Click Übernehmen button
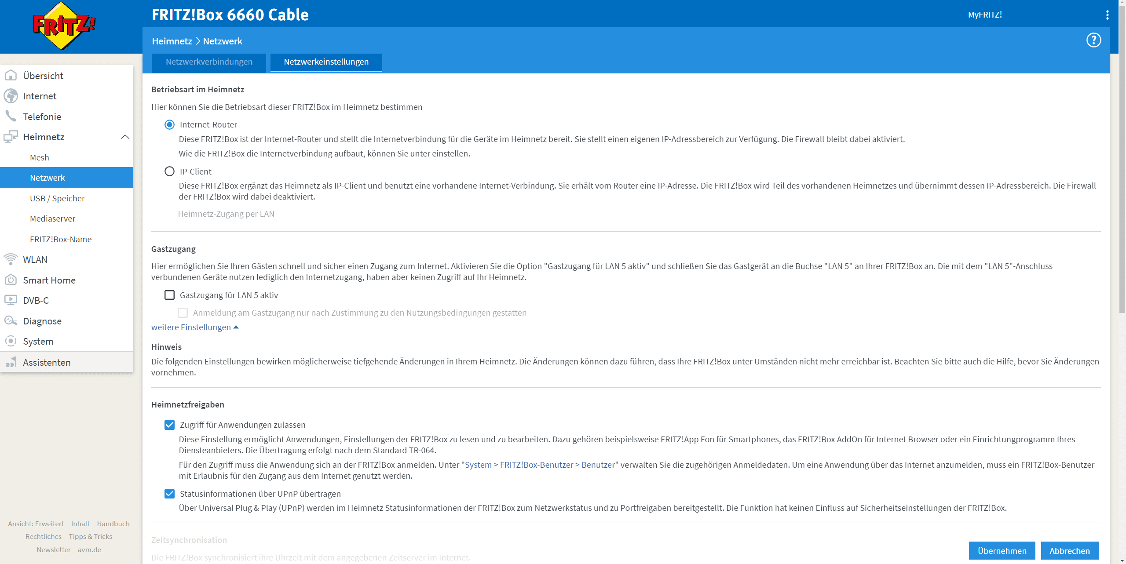The width and height of the screenshot is (1126, 564). [1002, 550]
